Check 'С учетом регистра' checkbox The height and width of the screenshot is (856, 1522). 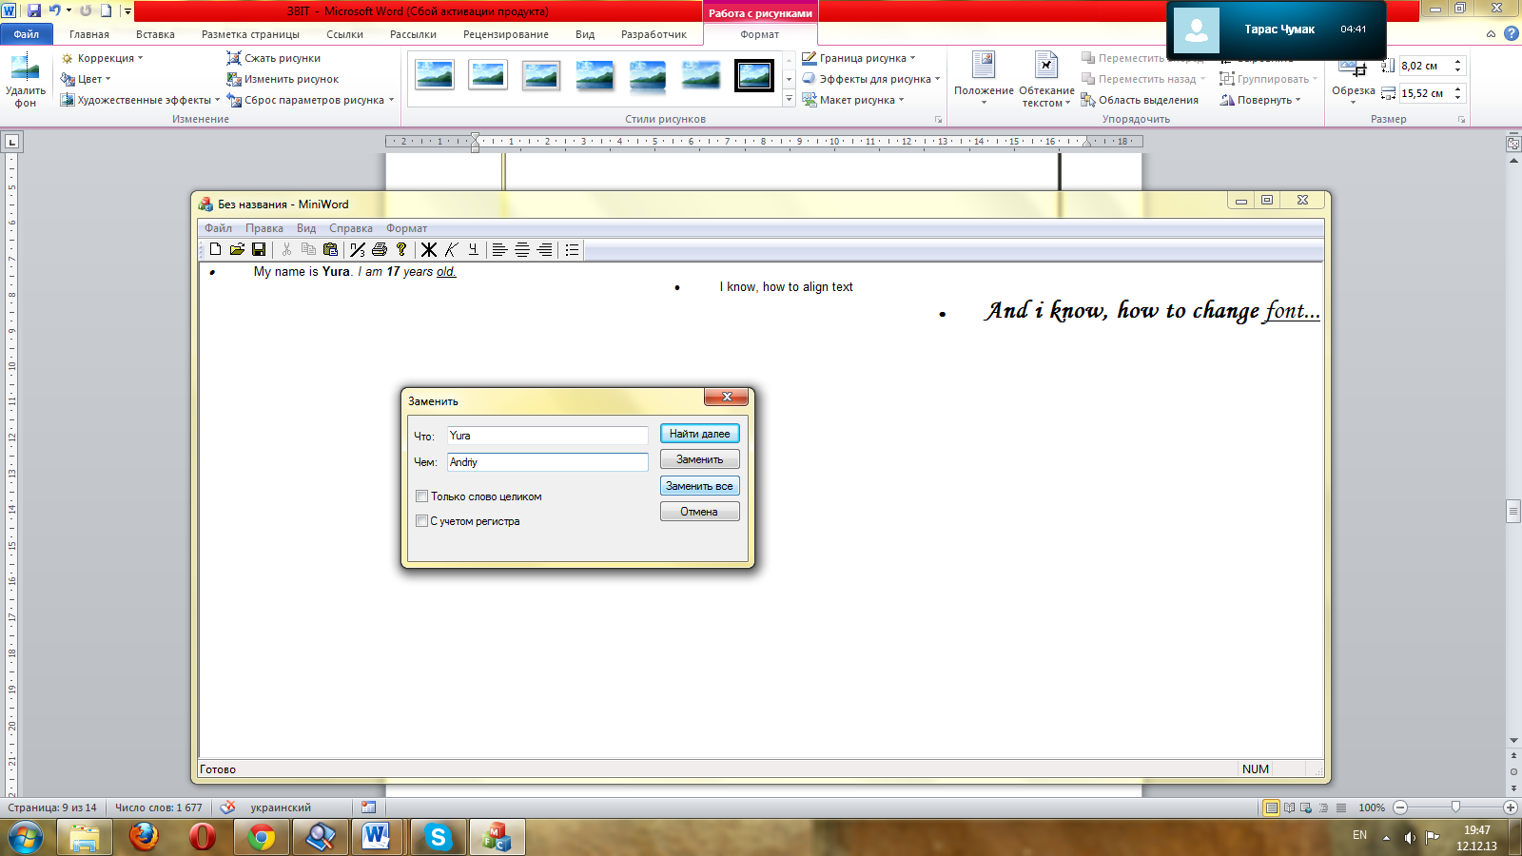click(x=421, y=521)
